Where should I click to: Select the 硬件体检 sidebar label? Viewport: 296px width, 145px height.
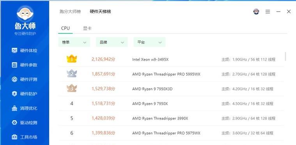coord(29,51)
